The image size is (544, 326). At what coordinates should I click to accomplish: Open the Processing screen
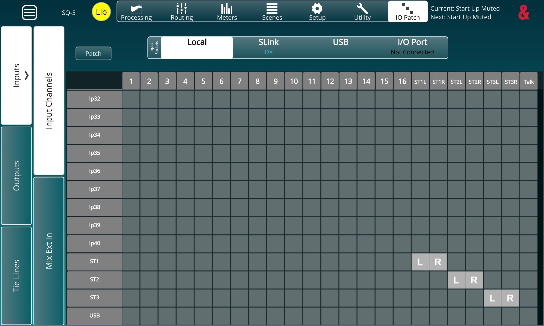[x=136, y=12]
